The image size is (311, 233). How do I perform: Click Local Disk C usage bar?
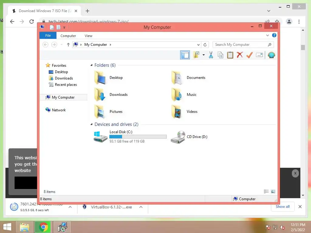[x=138, y=137]
